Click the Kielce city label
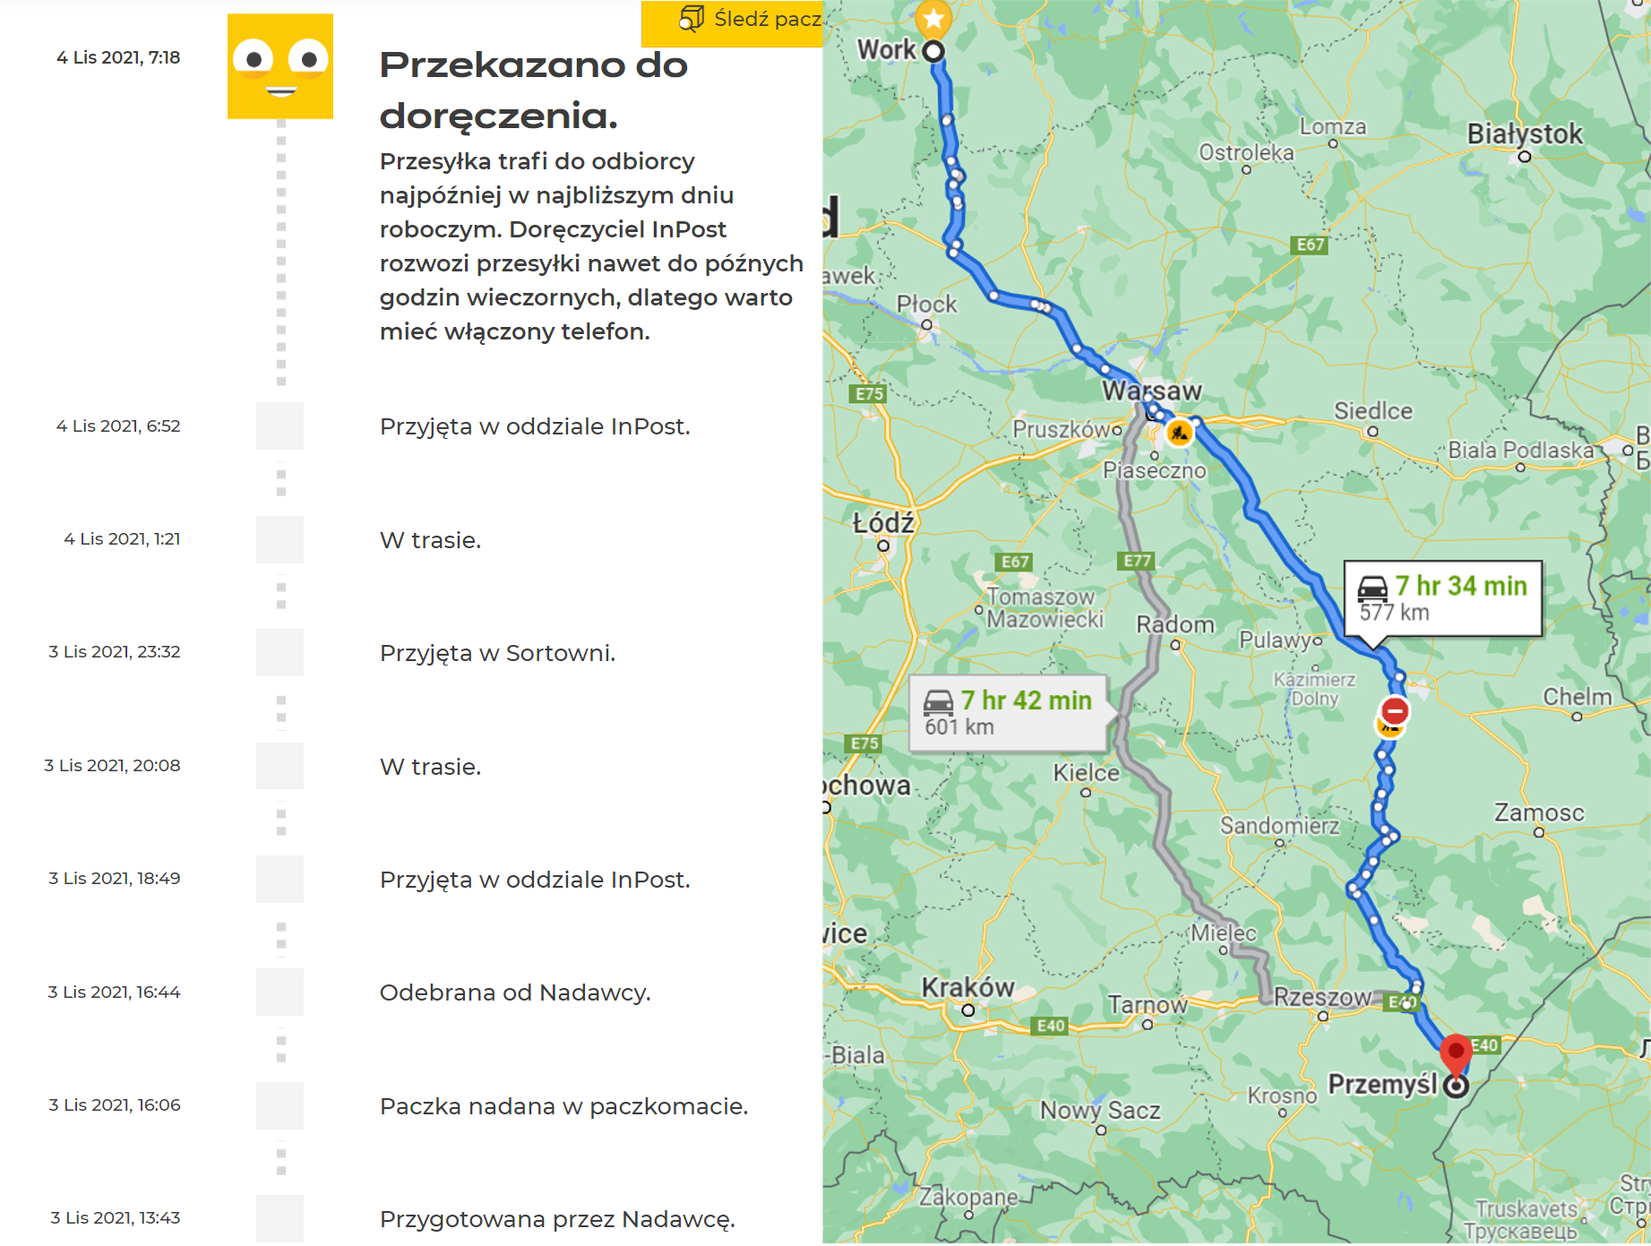 point(1086,773)
